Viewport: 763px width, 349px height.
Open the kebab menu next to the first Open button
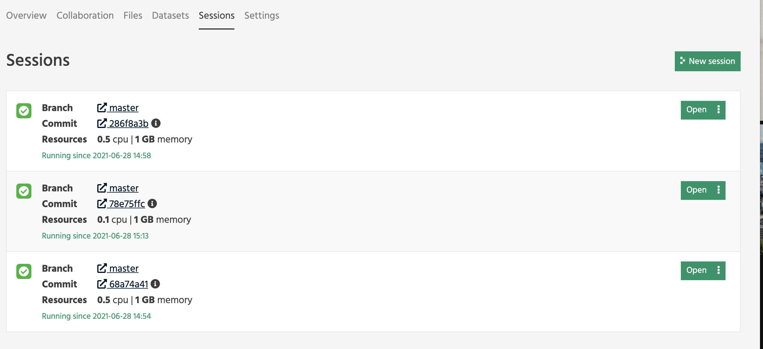[x=719, y=110]
